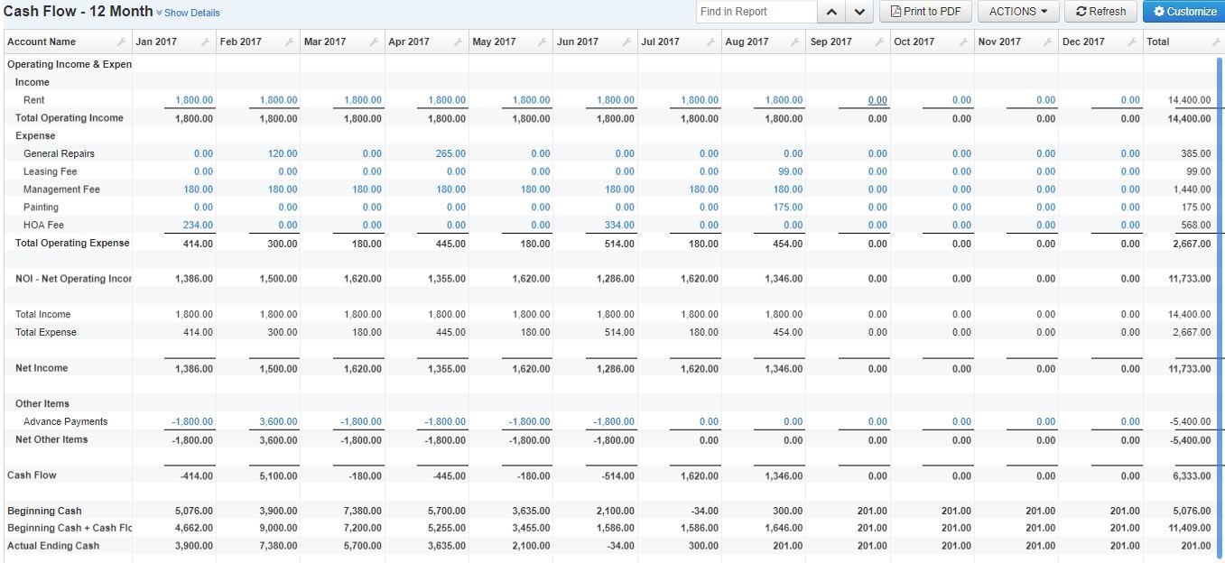The height and width of the screenshot is (563, 1225).
Task: Click the pin icon in Total column header
Action: click(x=1215, y=42)
